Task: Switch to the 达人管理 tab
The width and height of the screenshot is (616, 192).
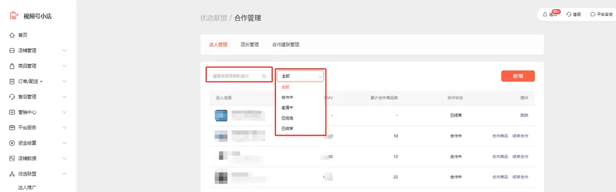Action: pos(218,45)
